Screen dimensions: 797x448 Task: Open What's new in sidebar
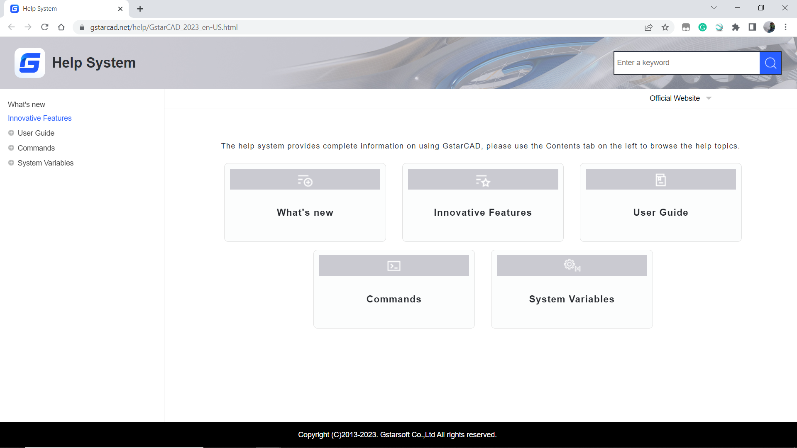(x=27, y=105)
